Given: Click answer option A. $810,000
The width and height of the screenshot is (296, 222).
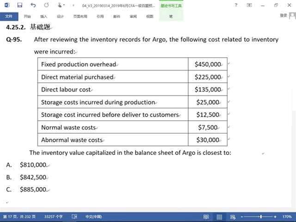Looking at the screenshot, I should tap(27, 165).
